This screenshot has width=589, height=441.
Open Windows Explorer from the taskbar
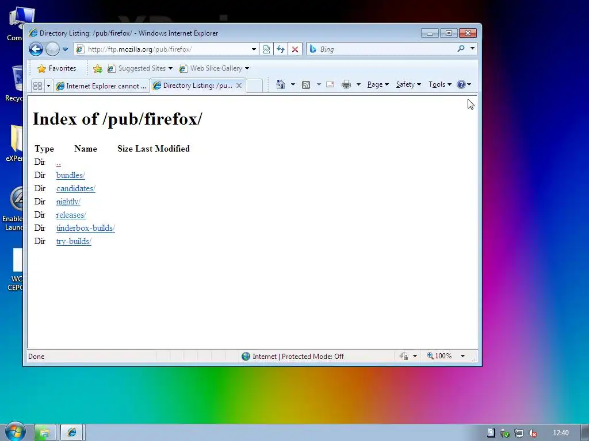click(x=45, y=433)
